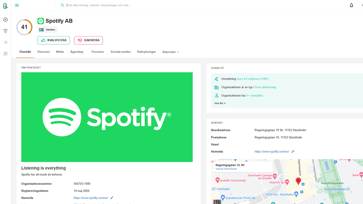Click 'Visa en större karta' link
363x204 pixels.
click(226, 169)
